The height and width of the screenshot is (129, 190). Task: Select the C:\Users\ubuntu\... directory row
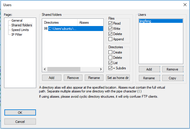pos(76,28)
